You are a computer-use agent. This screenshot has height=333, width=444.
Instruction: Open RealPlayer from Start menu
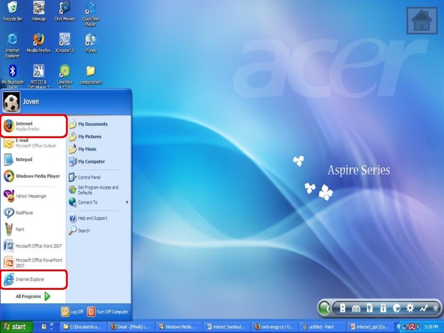[x=33, y=213]
